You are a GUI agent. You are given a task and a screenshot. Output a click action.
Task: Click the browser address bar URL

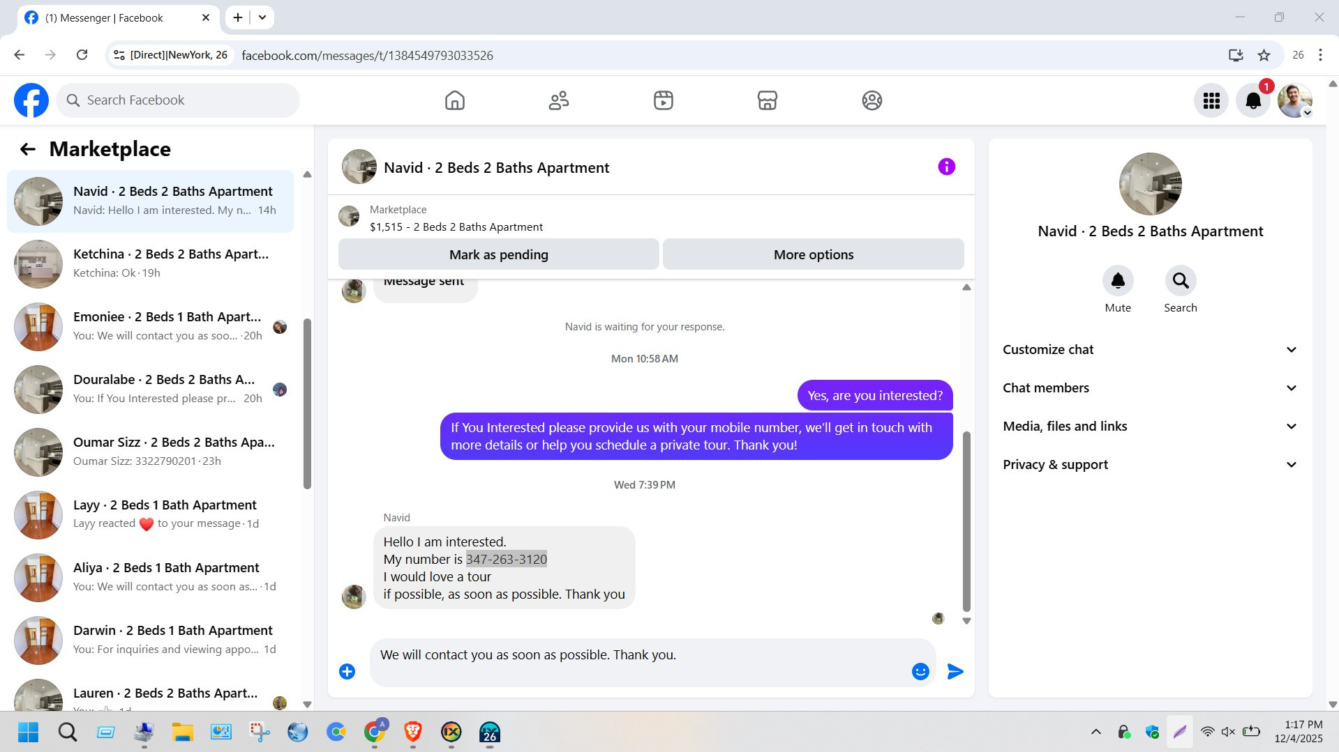click(x=367, y=55)
